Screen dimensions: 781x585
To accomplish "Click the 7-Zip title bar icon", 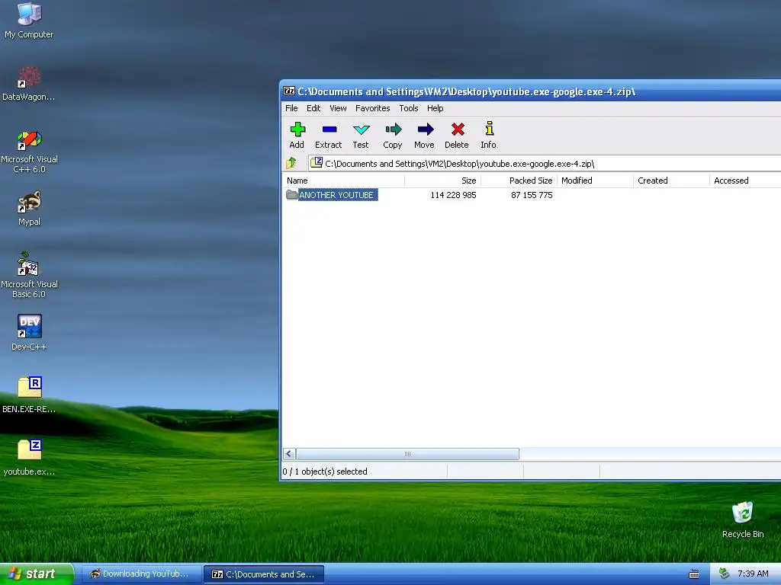I will 289,91.
